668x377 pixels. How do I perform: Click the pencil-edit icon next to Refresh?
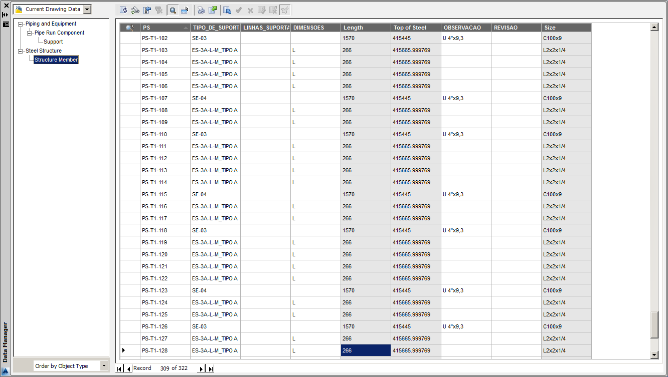coord(135,10)
